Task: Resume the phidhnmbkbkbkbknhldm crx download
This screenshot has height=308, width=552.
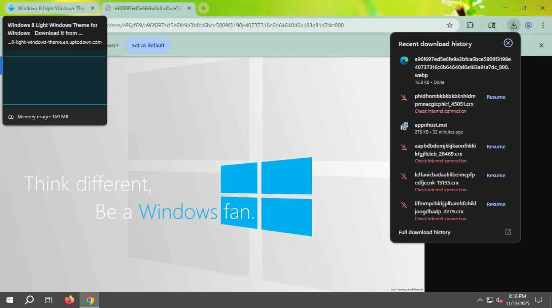Action: coord(496,97)
